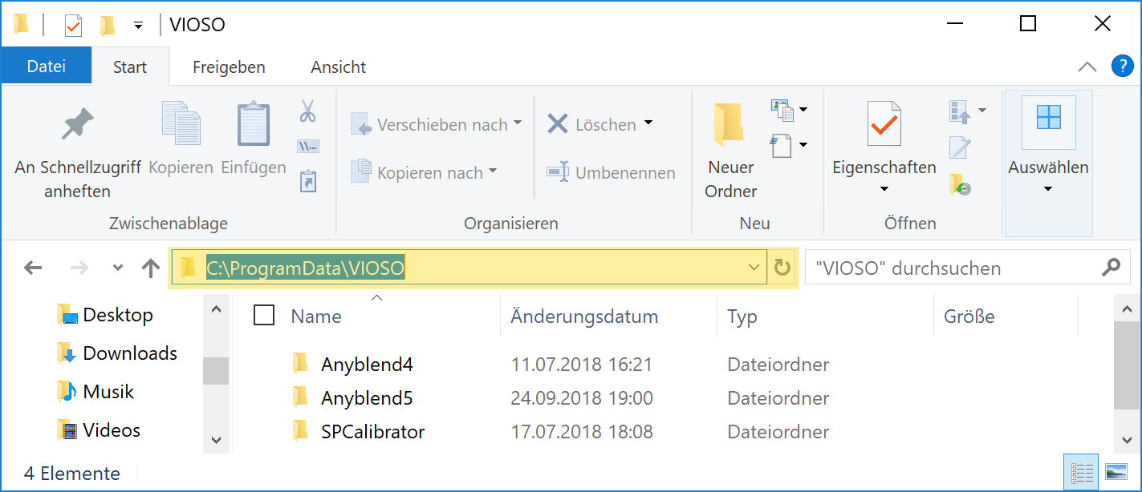
Task: Select the Anyblend4 folder name
Action: click(367, 365)
